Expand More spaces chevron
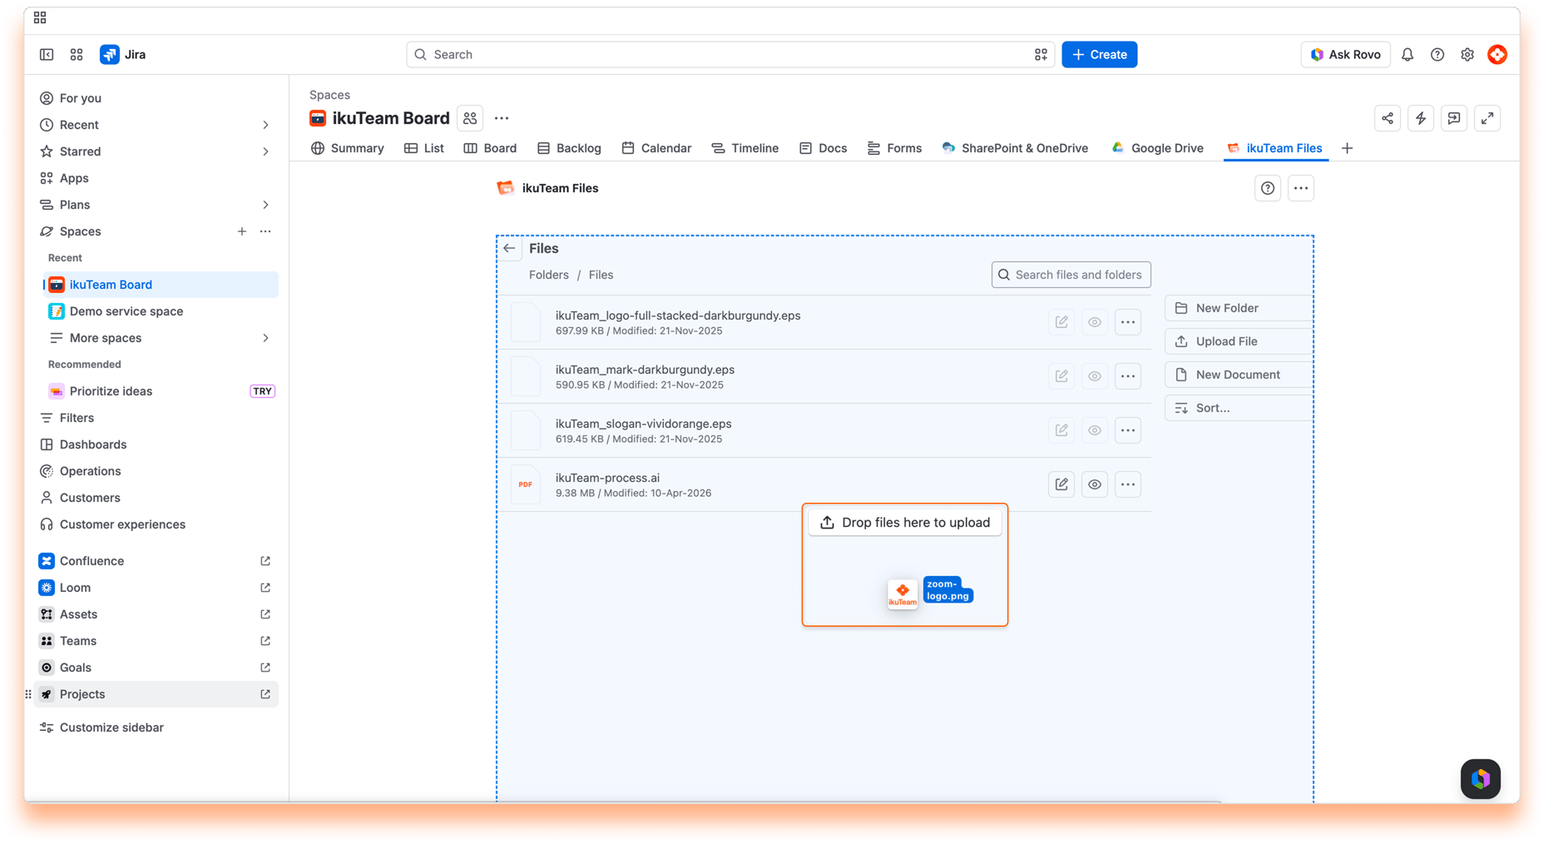The height and width of the screenshot is (844, 1544). (x=265, y=338)
